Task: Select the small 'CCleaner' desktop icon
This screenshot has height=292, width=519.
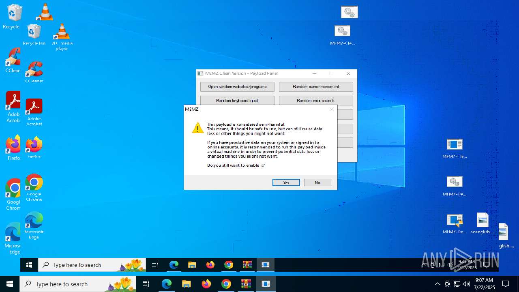Action: pyautogui.click(x=34, y=72)
